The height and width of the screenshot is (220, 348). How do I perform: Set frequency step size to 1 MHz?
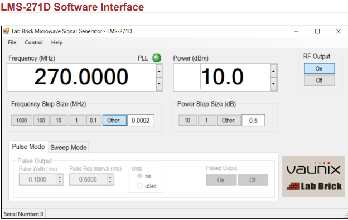click(x=76, y=121)
